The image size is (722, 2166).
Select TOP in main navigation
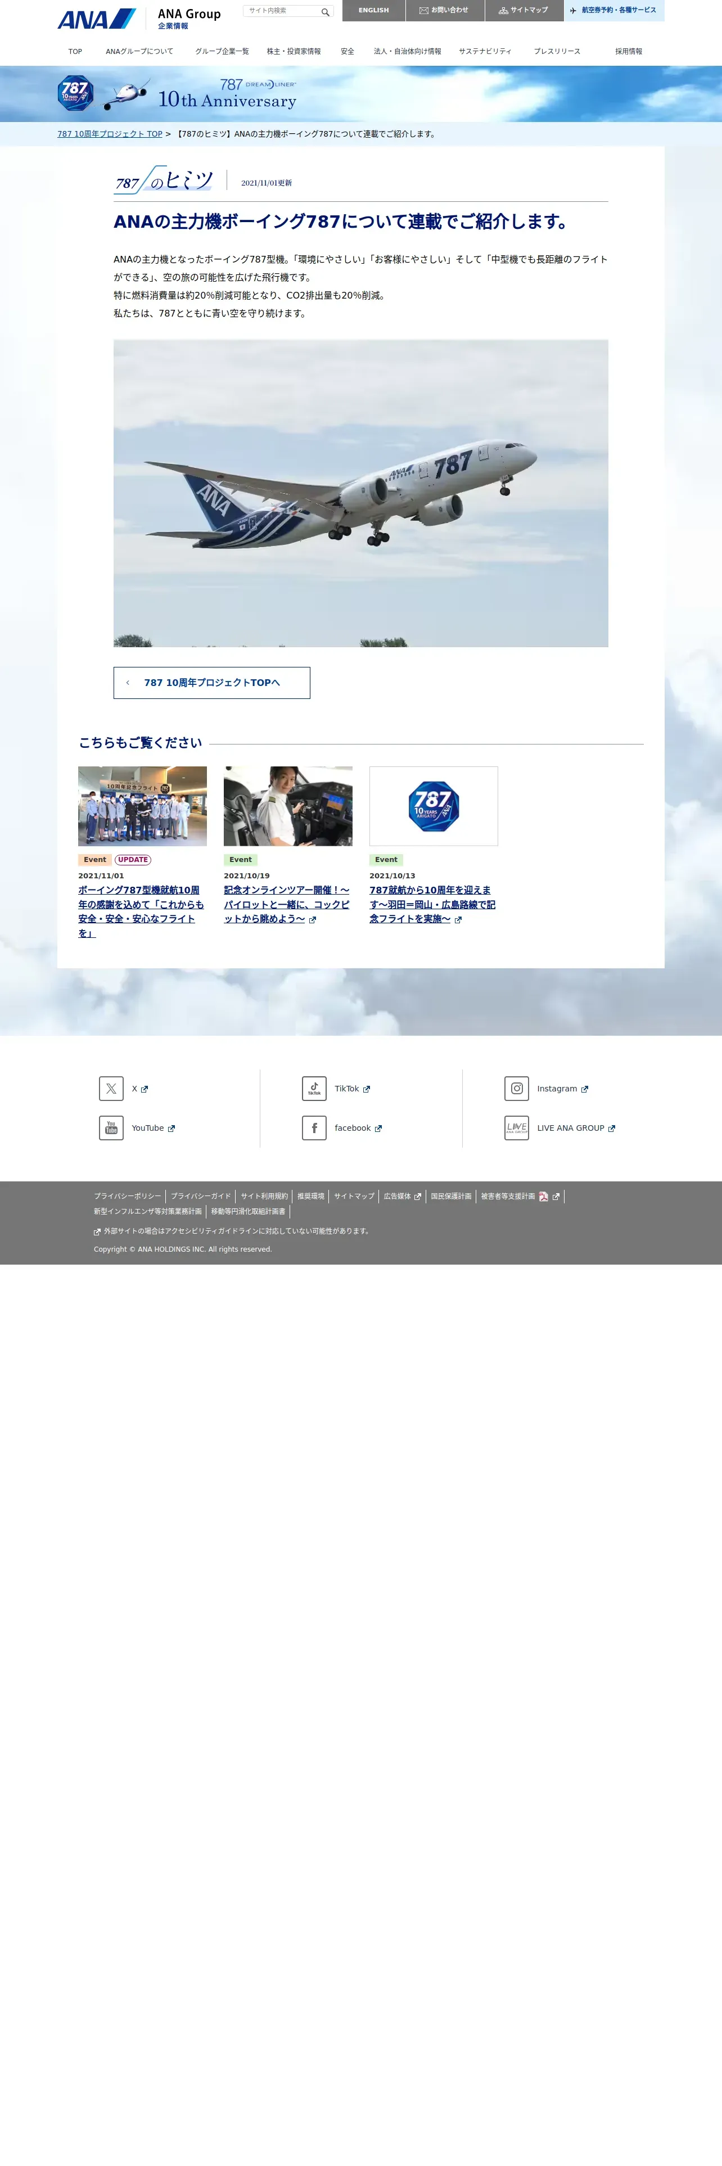pos(75,51)
